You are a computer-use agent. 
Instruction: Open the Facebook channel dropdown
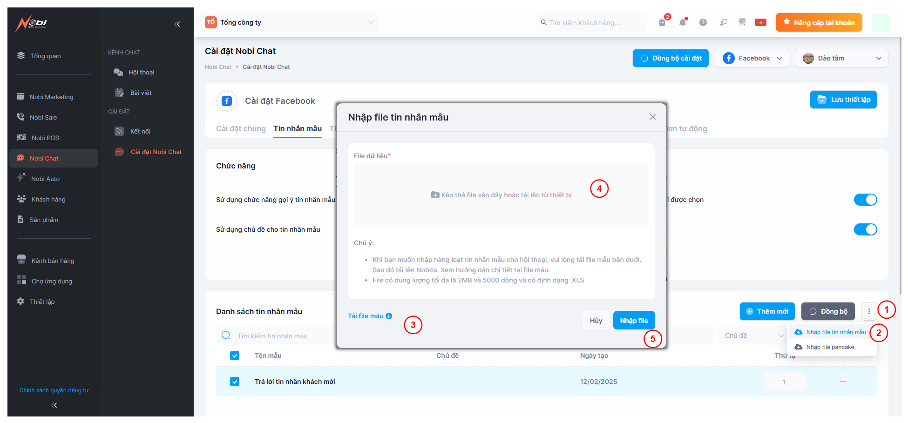[752, 58]
